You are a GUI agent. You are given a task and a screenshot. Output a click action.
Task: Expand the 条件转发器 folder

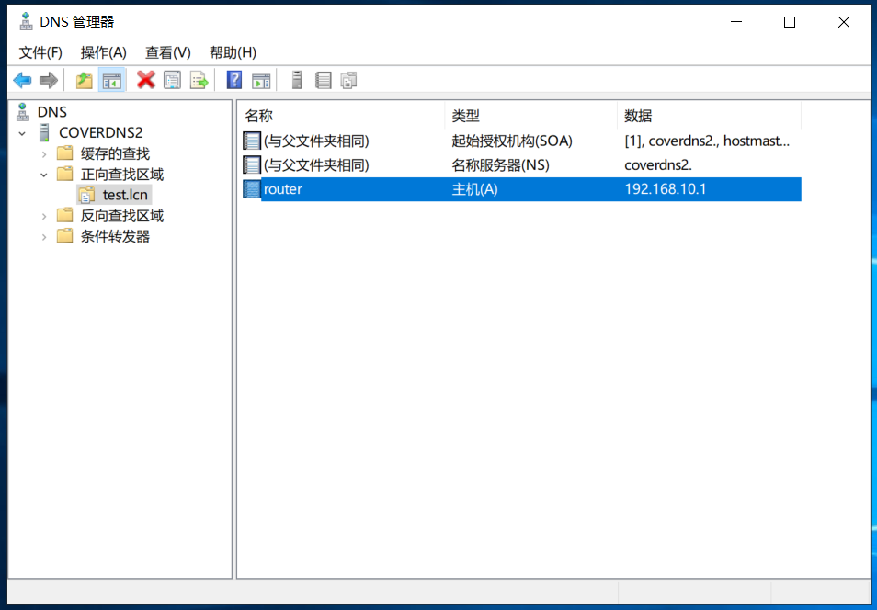(x=43, y=237)
